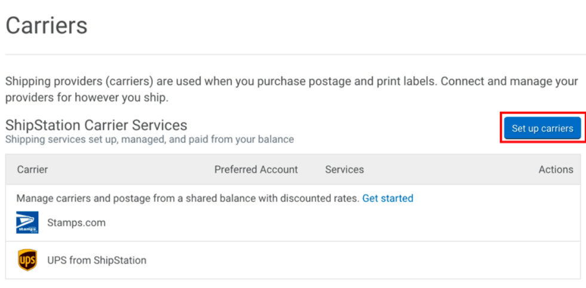Click the Actions column header
Image resolution: width=586 pixels, height=288 pixels.
pos(556,170)
